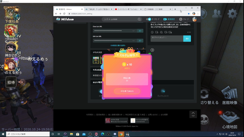The width and height of the screenshot is (244, 137).
Task: Click the fourth chat toolbar icon
Action: click(x=166, y=32)
